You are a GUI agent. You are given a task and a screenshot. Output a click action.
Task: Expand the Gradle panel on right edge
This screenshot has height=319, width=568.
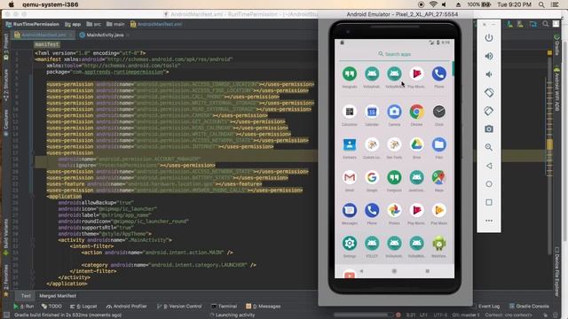coord(556,45)
